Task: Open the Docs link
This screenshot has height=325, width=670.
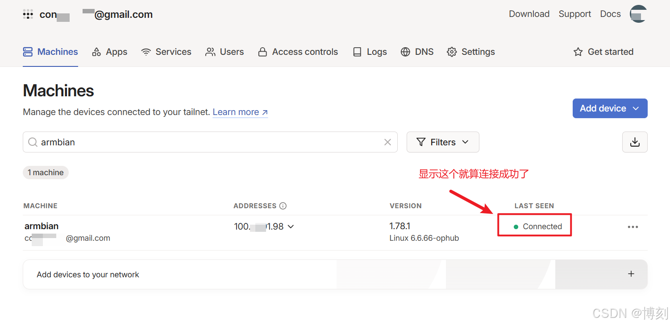Action: [x=610, y=14]
